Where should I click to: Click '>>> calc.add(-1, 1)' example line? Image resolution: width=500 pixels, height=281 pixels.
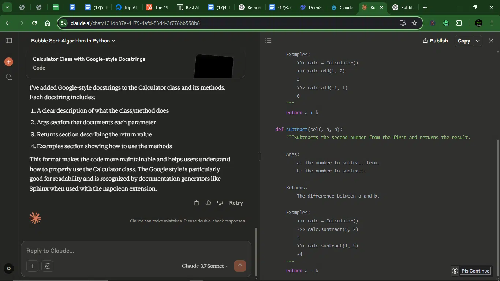[322, 88]
